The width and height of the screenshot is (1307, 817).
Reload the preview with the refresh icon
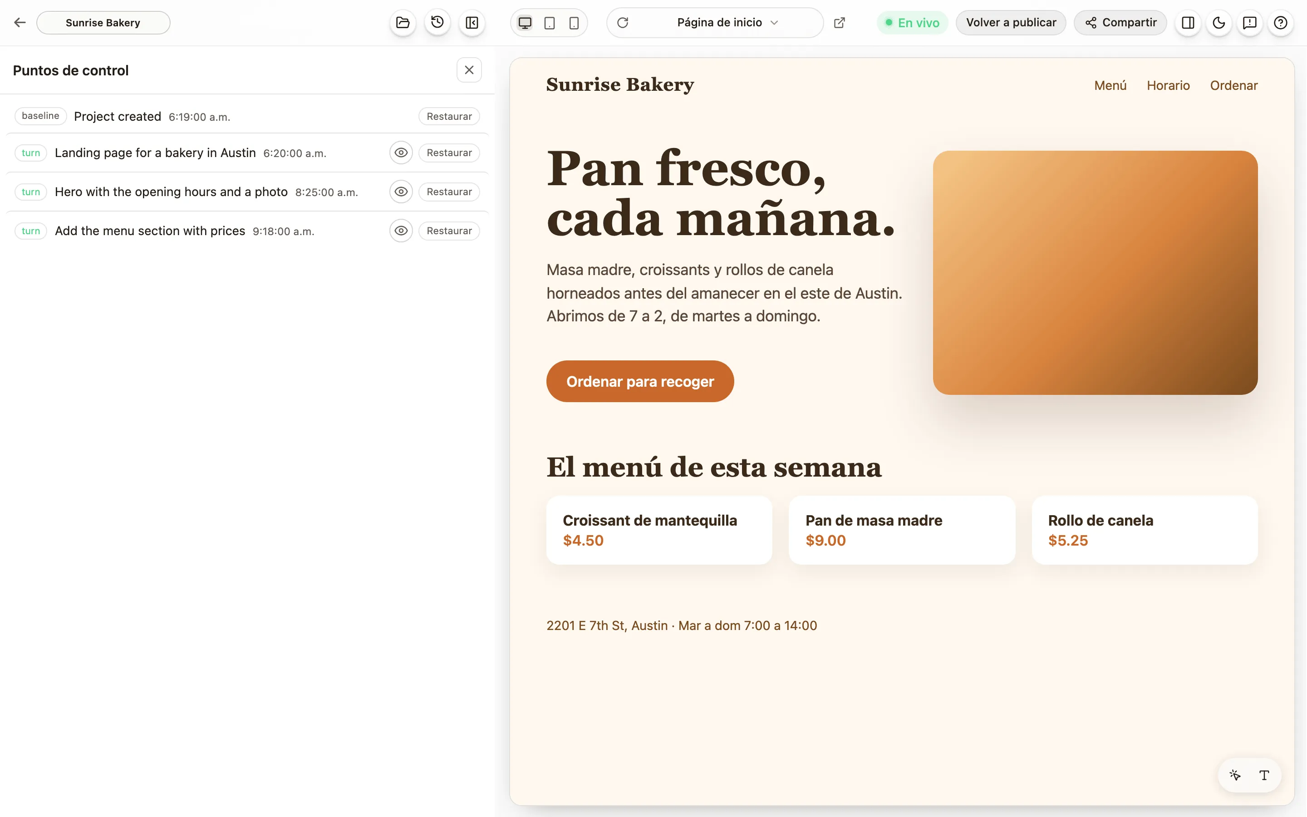[x=623, y=23]
